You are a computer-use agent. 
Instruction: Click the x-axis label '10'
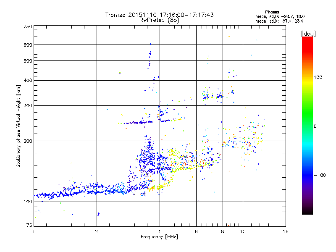(243, 231)
